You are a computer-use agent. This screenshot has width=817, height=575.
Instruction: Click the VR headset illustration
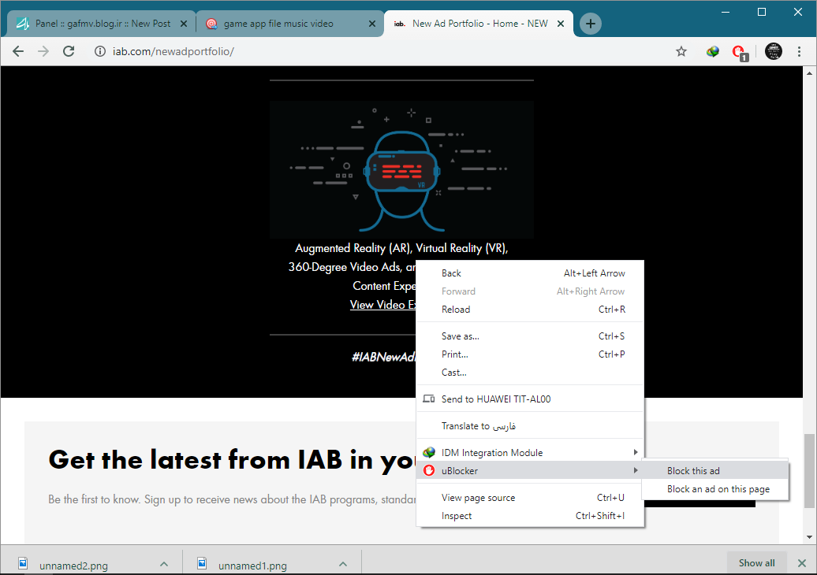pyautogui.click(x=401, y=169)
